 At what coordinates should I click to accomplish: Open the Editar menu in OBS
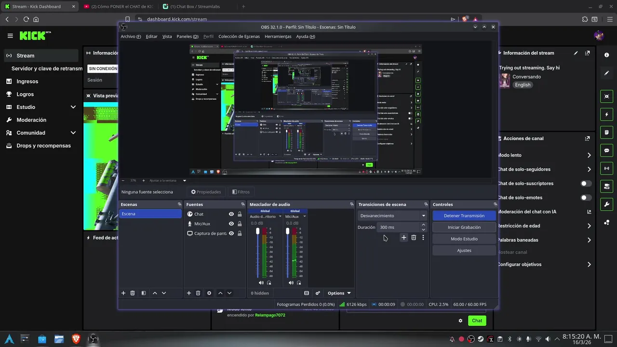pos(151,37)
